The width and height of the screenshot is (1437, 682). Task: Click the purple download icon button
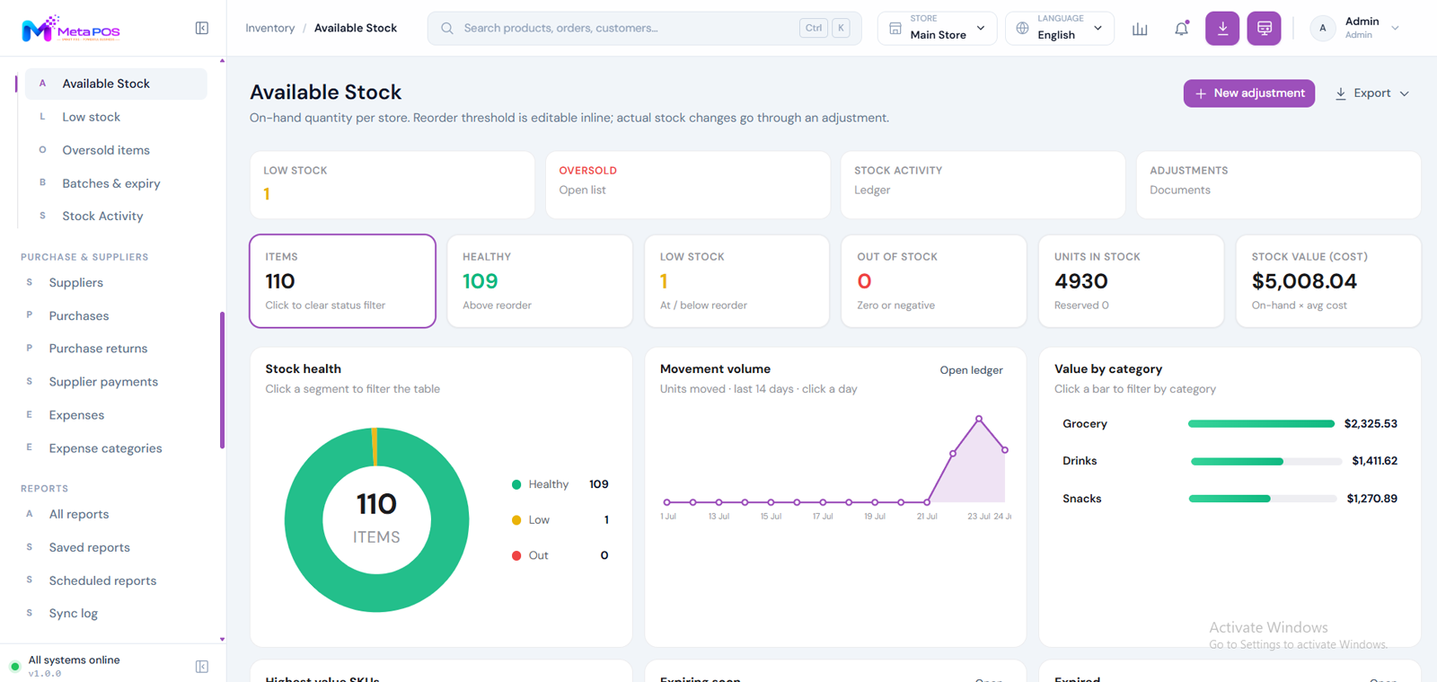[1222, 29]
